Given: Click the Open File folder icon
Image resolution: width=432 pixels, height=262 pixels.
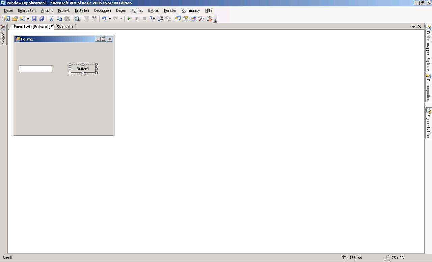Looking at the screenshot, I should [x=15, y=19].
